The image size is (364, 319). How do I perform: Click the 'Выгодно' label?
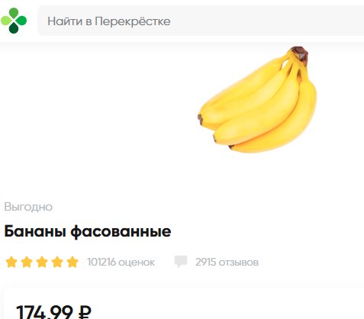[28, 207]
